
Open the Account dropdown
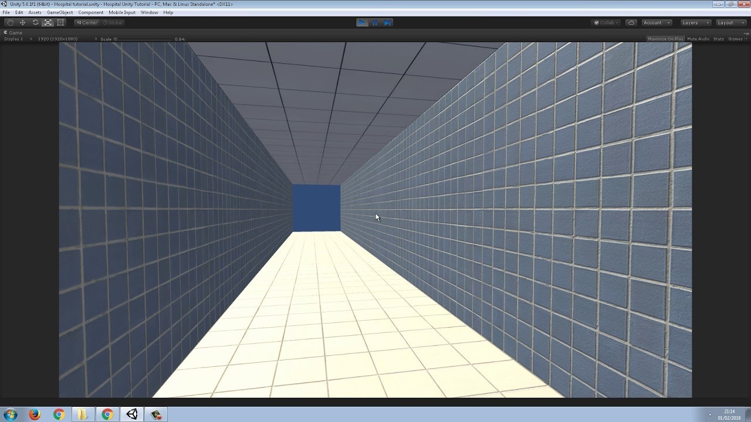pyautogui.click(x=657, y=22)
